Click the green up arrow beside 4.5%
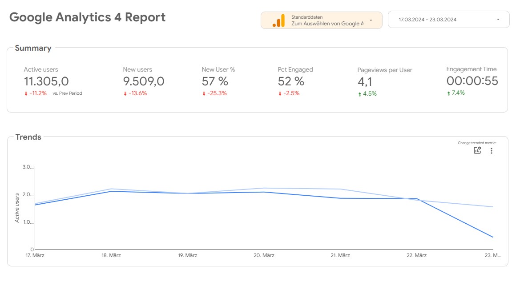520x286 pixels. point(359,94)
